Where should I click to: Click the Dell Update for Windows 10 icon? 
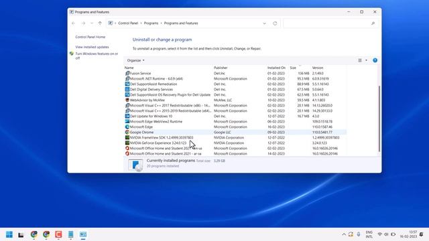[127, 116]
